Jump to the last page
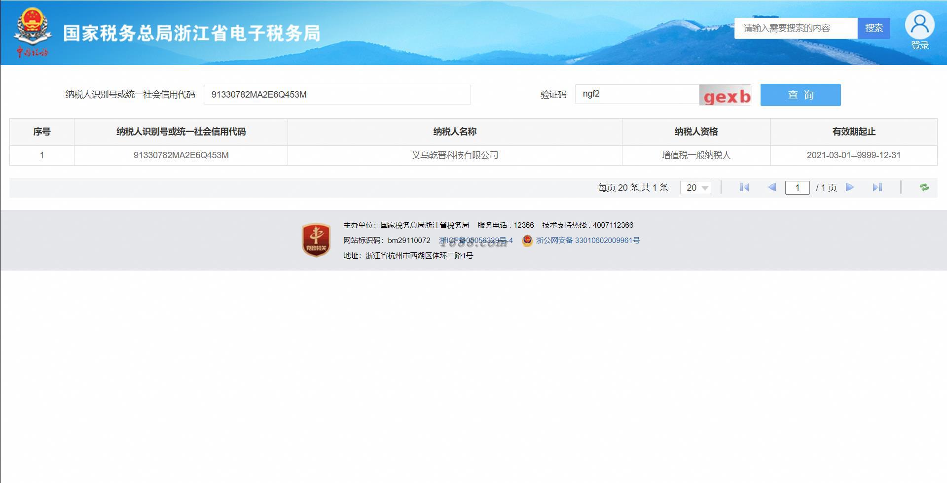 (877, 187)
